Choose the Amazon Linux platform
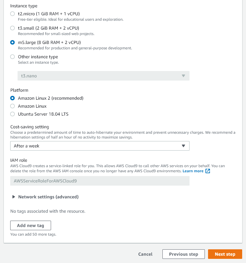The image size is (246, 263). coord(12,106)
